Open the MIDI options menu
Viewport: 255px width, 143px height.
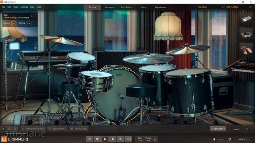click(x=244, y=139)
